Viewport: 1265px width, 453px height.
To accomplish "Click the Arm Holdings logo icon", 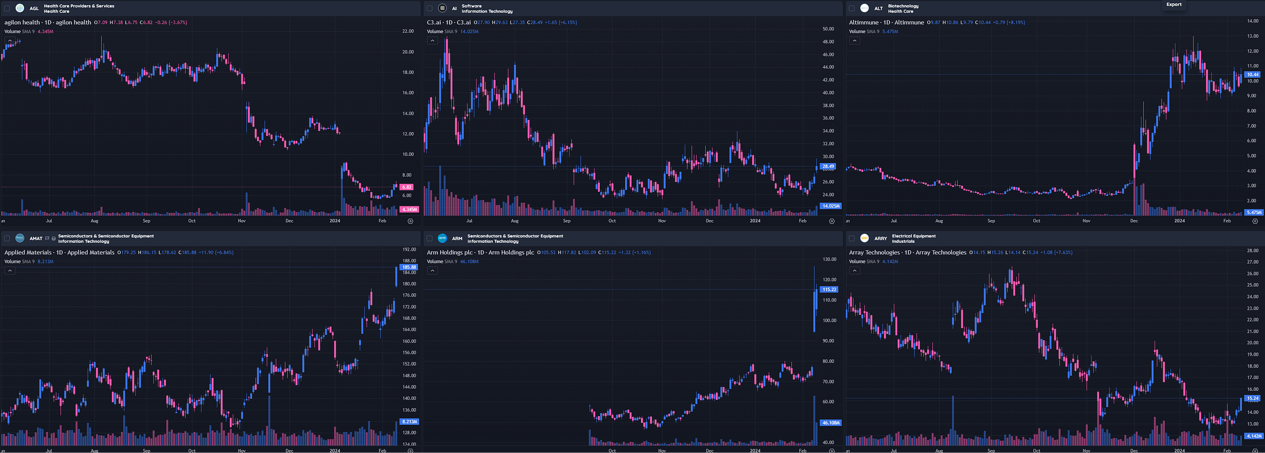I will click(442, 238).
